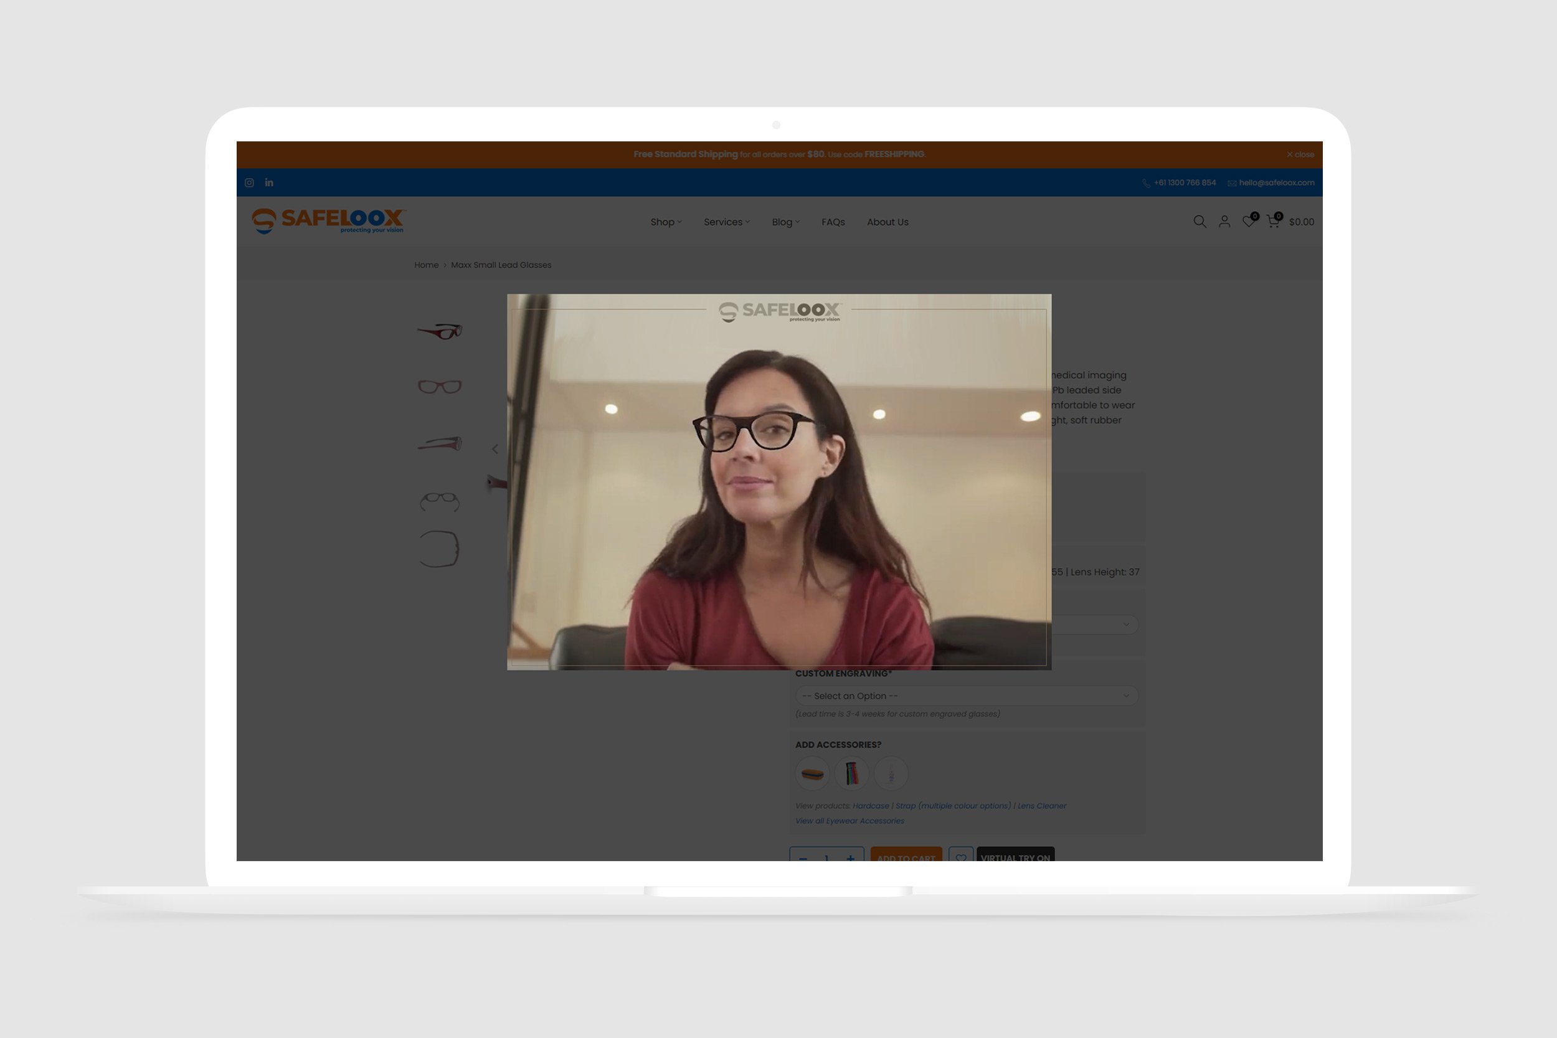Select the Hardcase accessory icon
This screenshot has height=1038, width=1557.
[x=812, y=773]
